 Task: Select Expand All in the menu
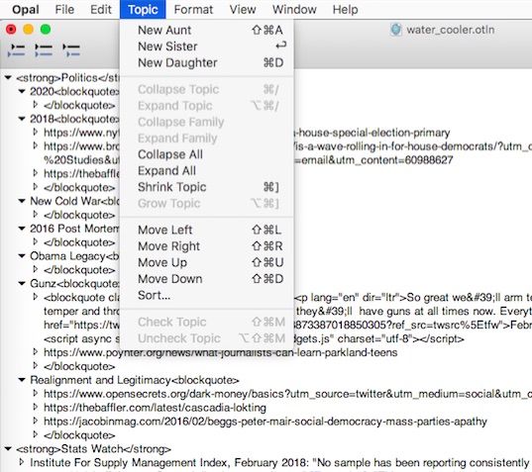[x=207, y=171]
